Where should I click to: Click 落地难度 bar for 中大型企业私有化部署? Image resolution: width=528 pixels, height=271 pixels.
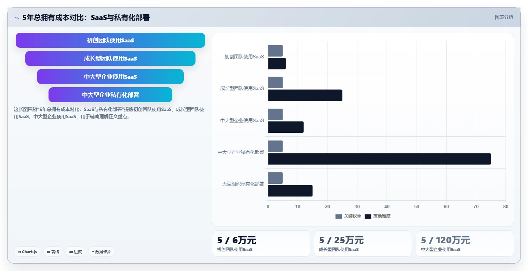tap(379, 159)
